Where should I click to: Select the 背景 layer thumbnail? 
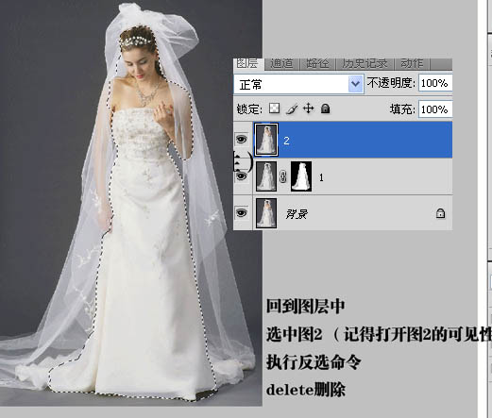tap(266, 213)
